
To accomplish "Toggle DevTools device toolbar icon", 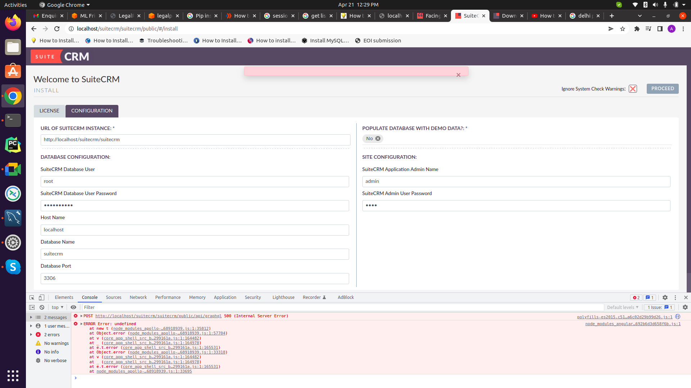I will coord(42,297).
